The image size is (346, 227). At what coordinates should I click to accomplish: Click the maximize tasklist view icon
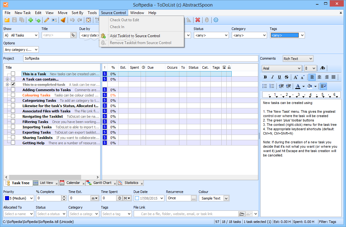click(88, 20)
